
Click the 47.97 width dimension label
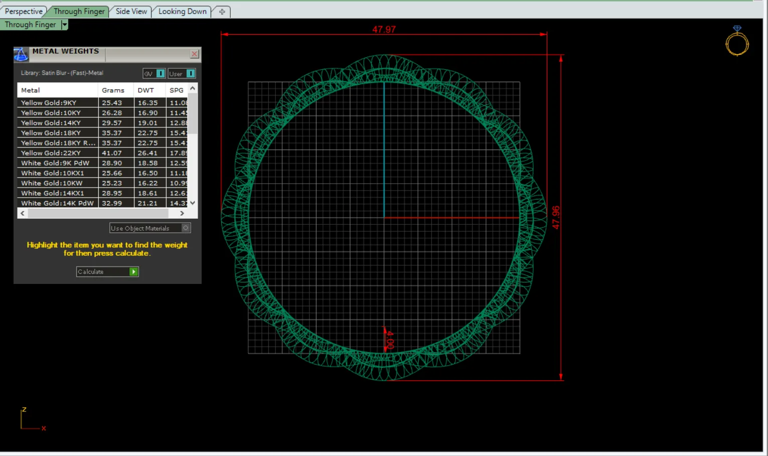point(384,30)
